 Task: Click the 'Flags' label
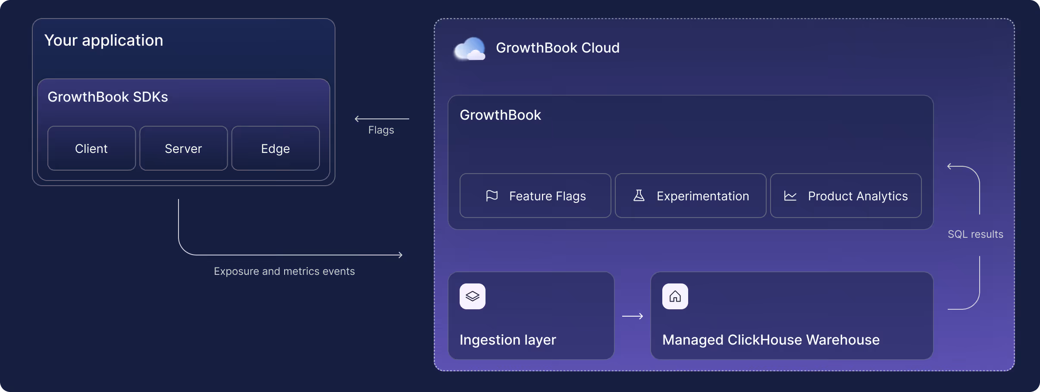click(x=381, y=130)
